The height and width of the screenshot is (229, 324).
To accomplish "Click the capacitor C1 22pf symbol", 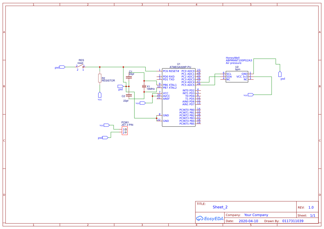I will (129, 77).
